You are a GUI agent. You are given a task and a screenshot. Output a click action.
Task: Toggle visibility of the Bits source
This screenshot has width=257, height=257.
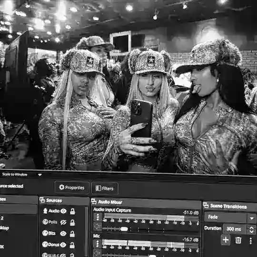click(63, 233)
